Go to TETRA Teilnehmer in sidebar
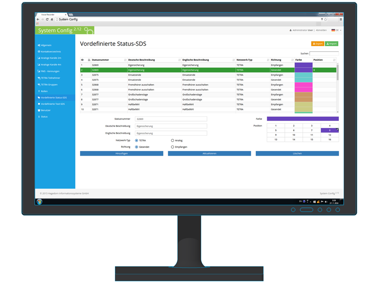The width and height of the screenshot is (377, 284). (x=50, y=78)
